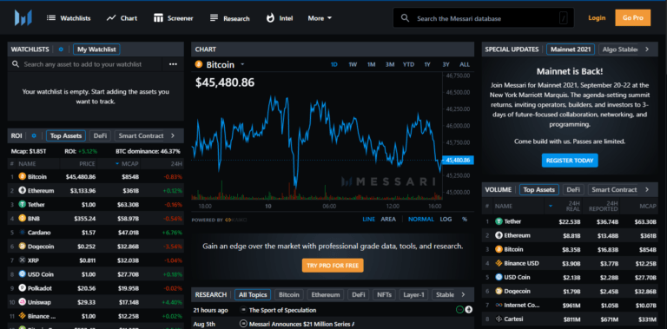The image size is (667, 329).
Task: Expand the More dropdown in navigation
Action: (x=320, y=18)
